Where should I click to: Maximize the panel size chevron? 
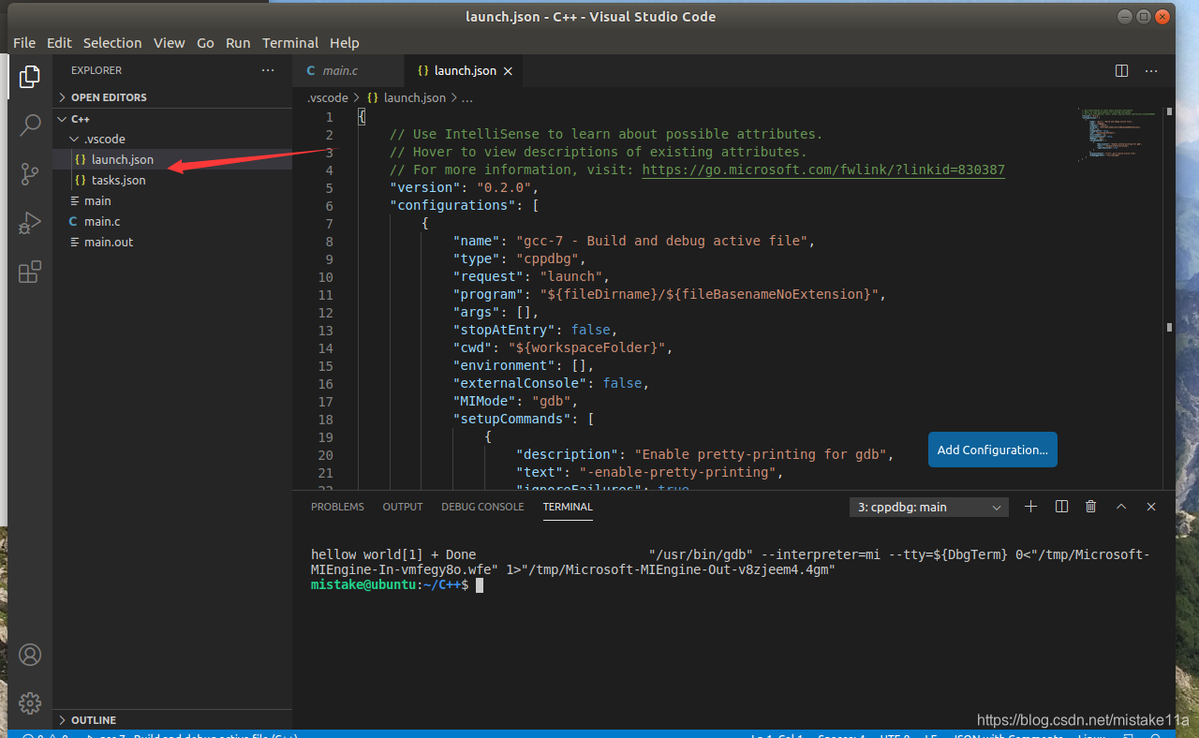pyautogui.click(x=1121, y=507)
